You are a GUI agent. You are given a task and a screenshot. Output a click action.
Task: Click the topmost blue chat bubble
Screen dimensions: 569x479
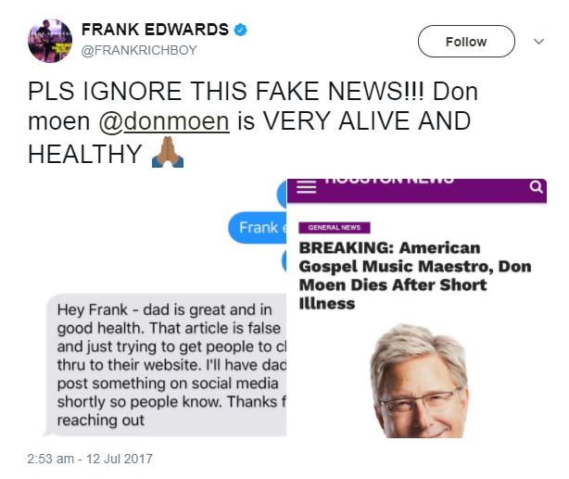pyautogui.click(x=281, y=193)
